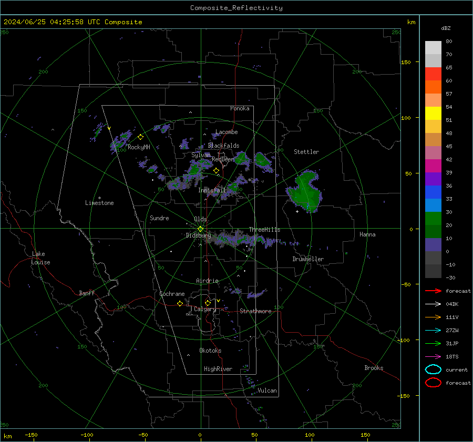Click yellow diamond marker at Red Deer
This screenshot has height=442, width=473.
(x=216, y=171)
